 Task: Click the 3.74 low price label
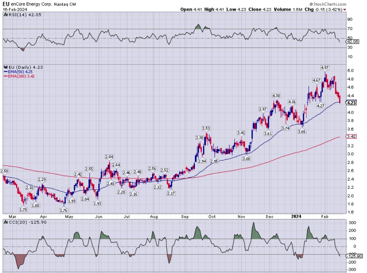tap(286, 128)
